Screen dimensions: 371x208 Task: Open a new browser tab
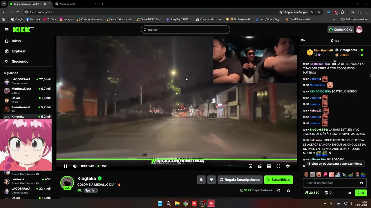pyautogui.click(x=102, y=4)
